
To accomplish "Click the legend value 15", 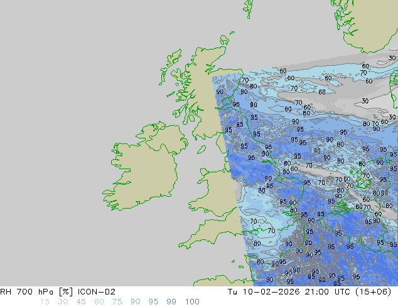I will tap(45, 302).
